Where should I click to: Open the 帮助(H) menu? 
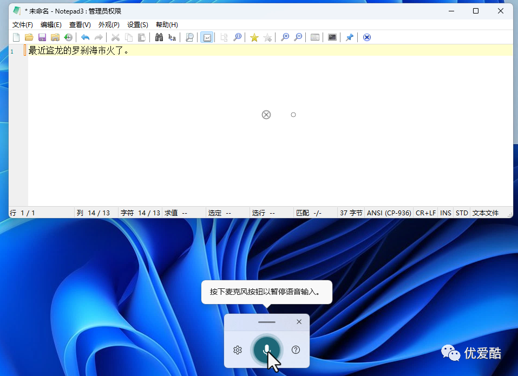click(x=167, y=25)
